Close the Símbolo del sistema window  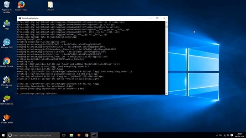click(x=165, y=18)
